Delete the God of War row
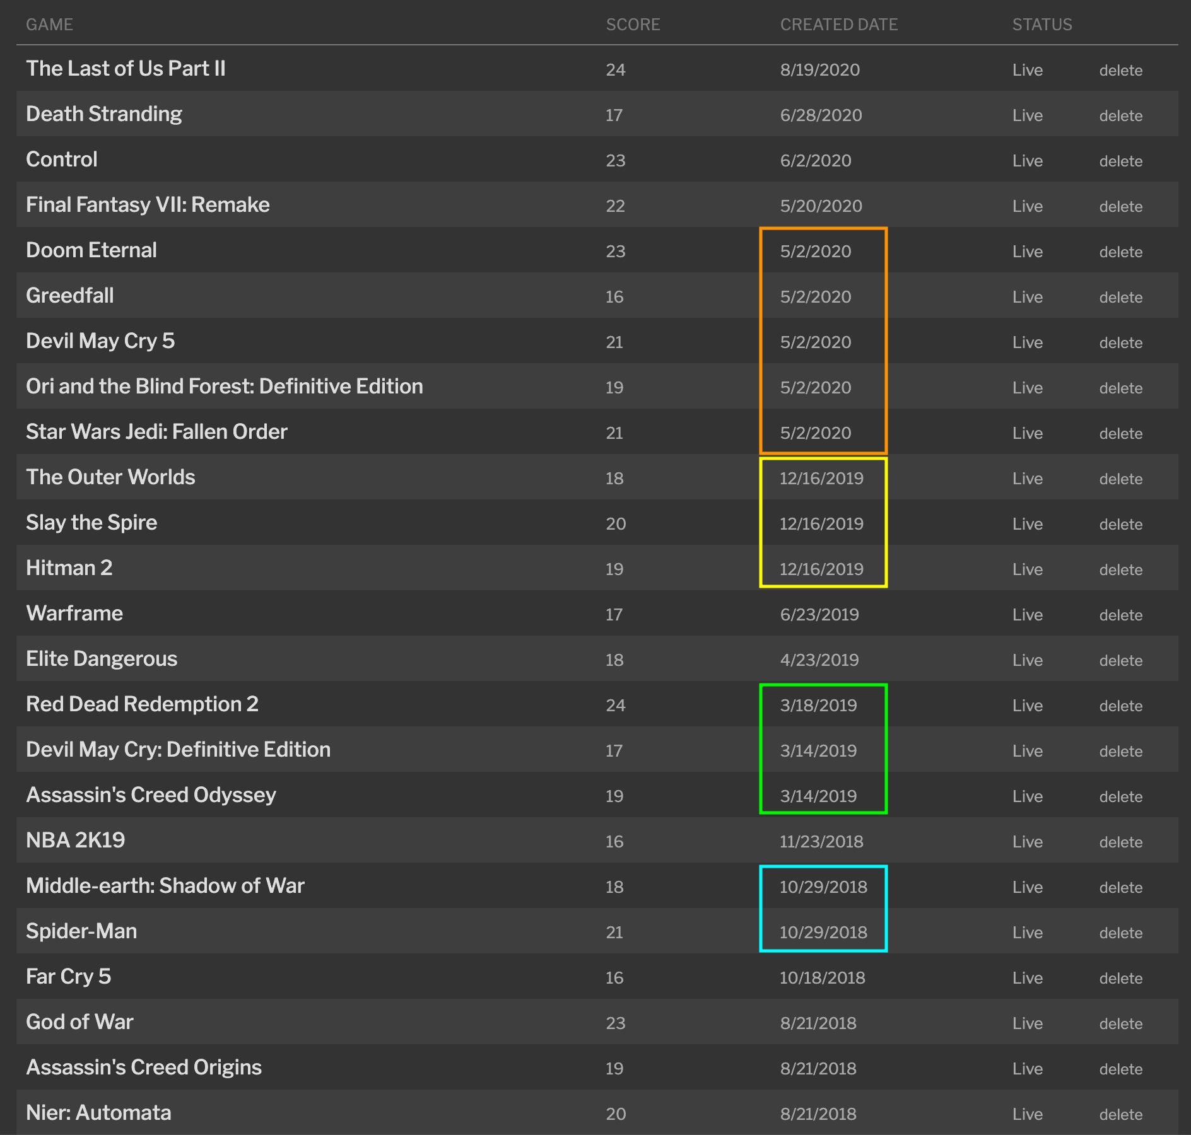Screen dimensions: 1191x1135 click(x=1121, y=1023)
